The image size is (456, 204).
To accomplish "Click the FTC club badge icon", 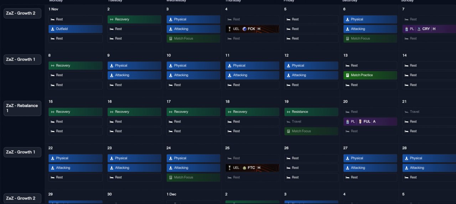I will 244,168.
